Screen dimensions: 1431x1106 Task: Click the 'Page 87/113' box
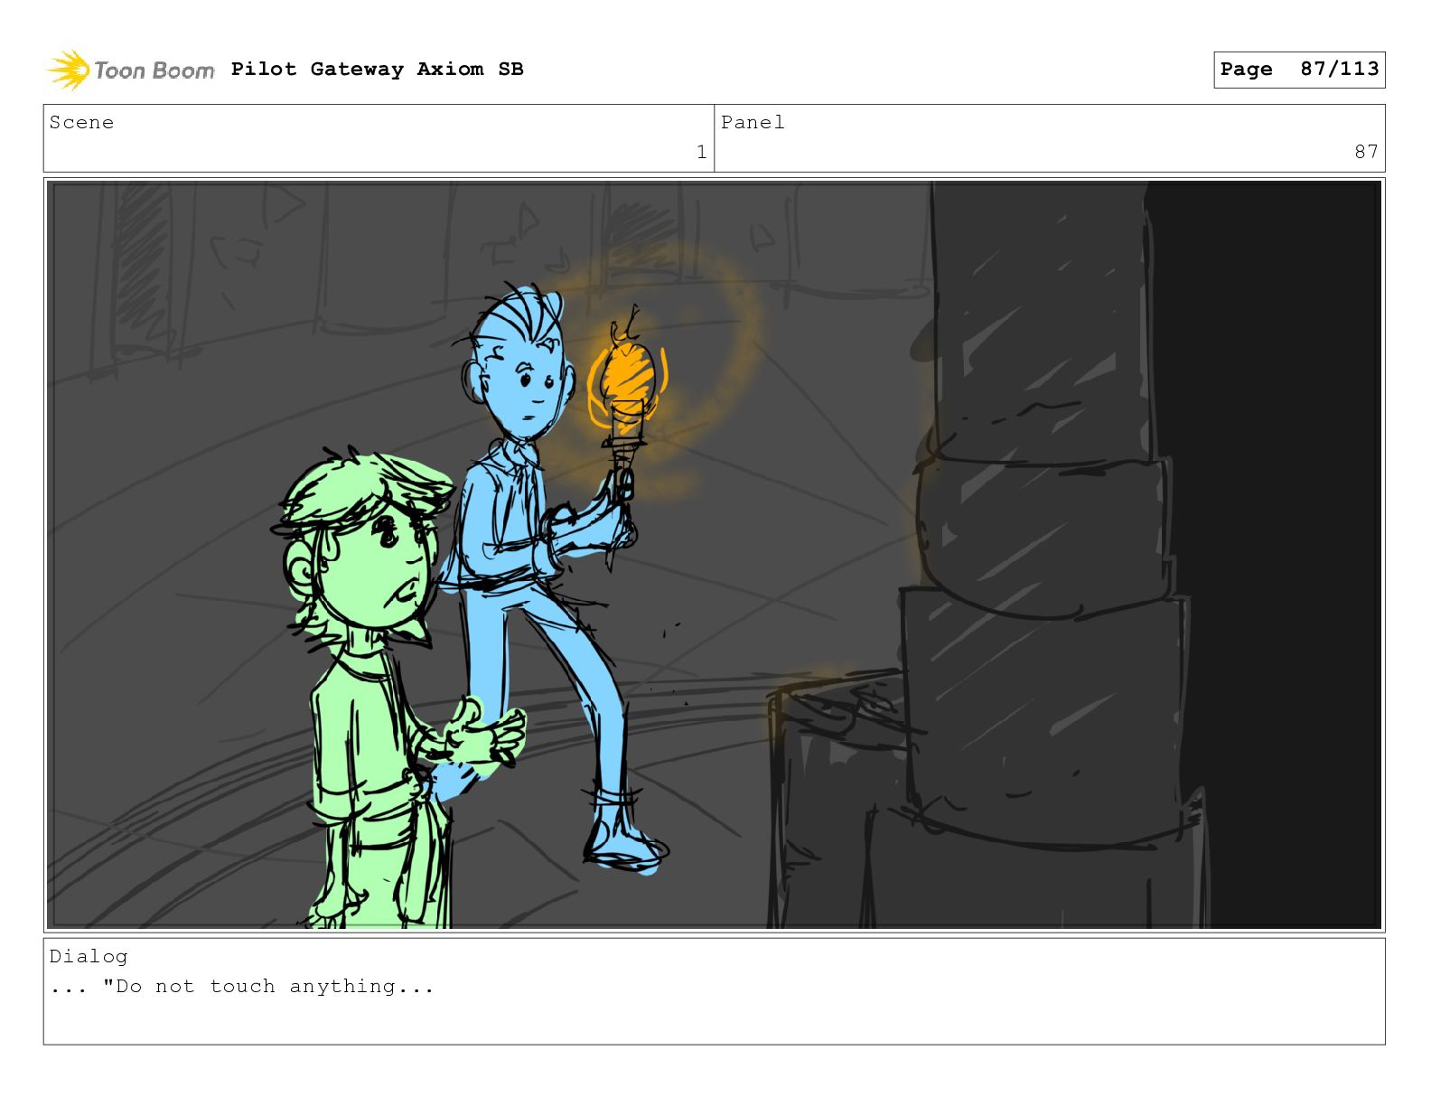[1299, 70]
